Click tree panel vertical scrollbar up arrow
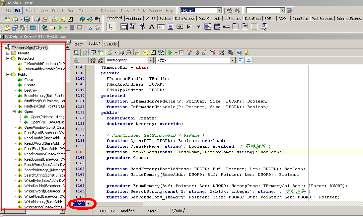Screen dimensions: 363x217 coord(68,47)
